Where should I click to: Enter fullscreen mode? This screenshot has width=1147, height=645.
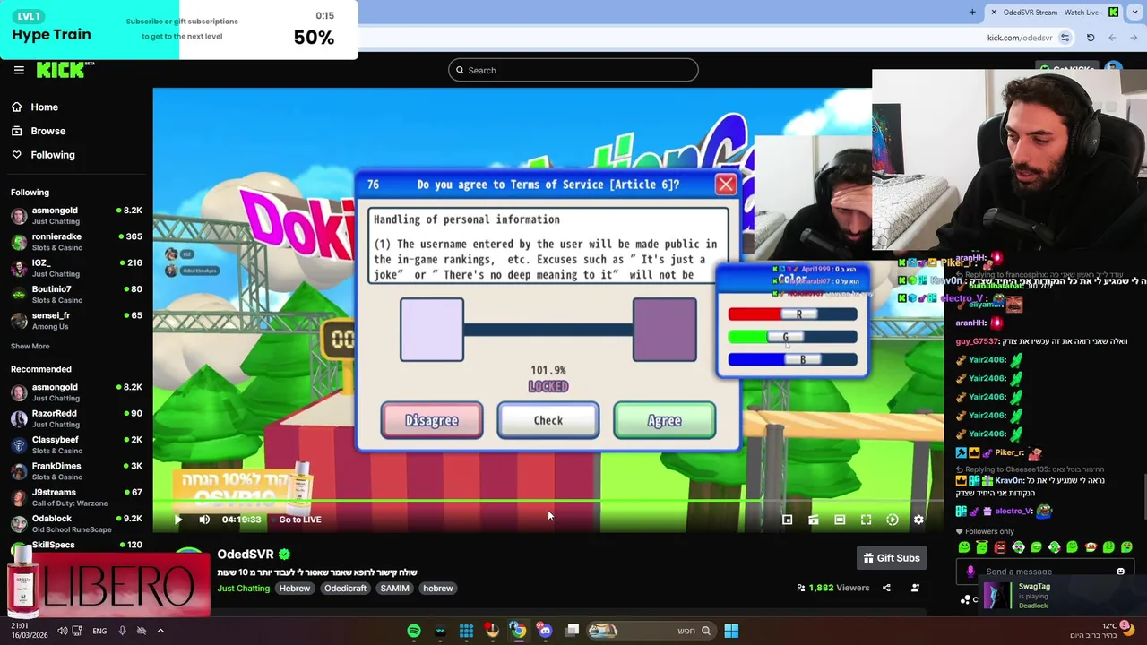866,520
